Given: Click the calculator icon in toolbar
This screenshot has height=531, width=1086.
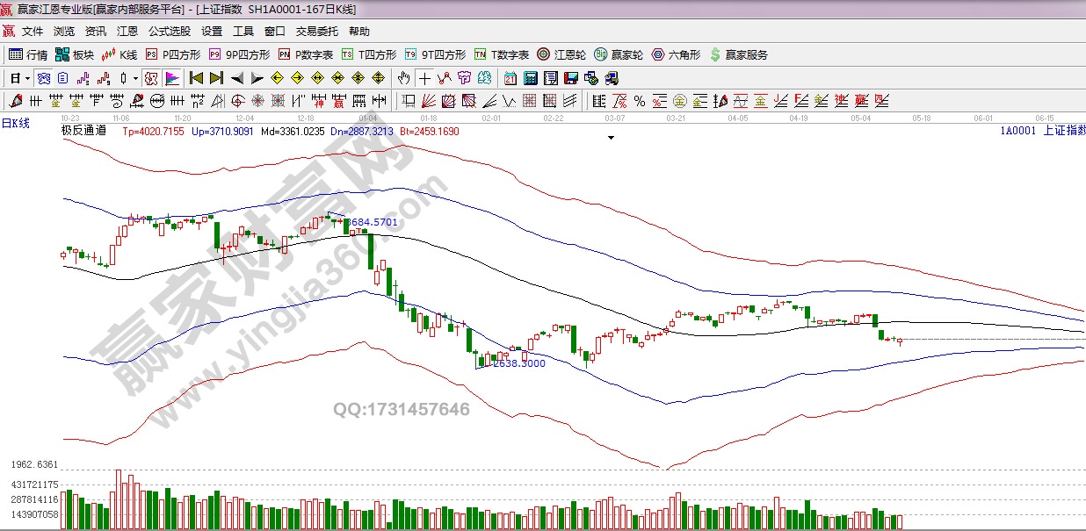Looking at the screenshot, I should (x=531, y=78).
